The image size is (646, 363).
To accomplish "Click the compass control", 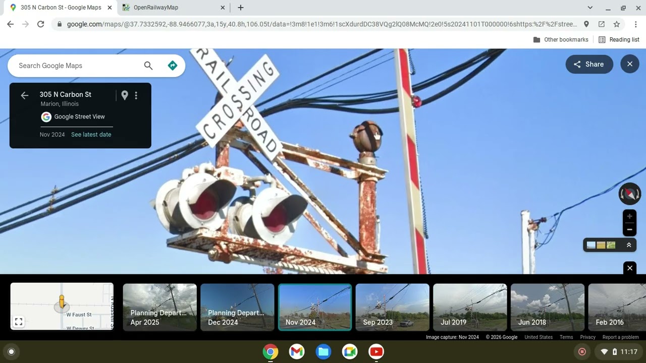I will click(629, 194).
